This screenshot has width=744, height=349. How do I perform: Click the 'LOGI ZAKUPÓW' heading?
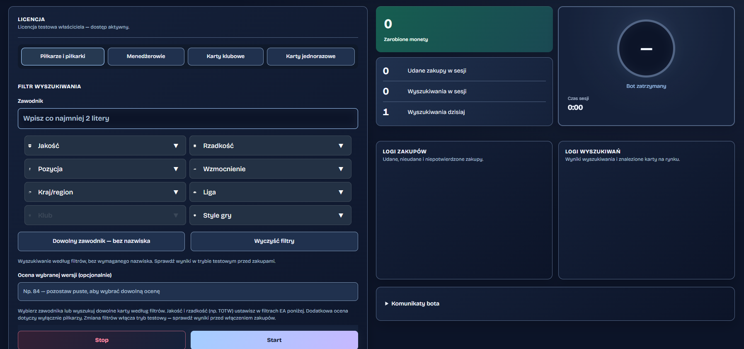click(x=405, y=152)
